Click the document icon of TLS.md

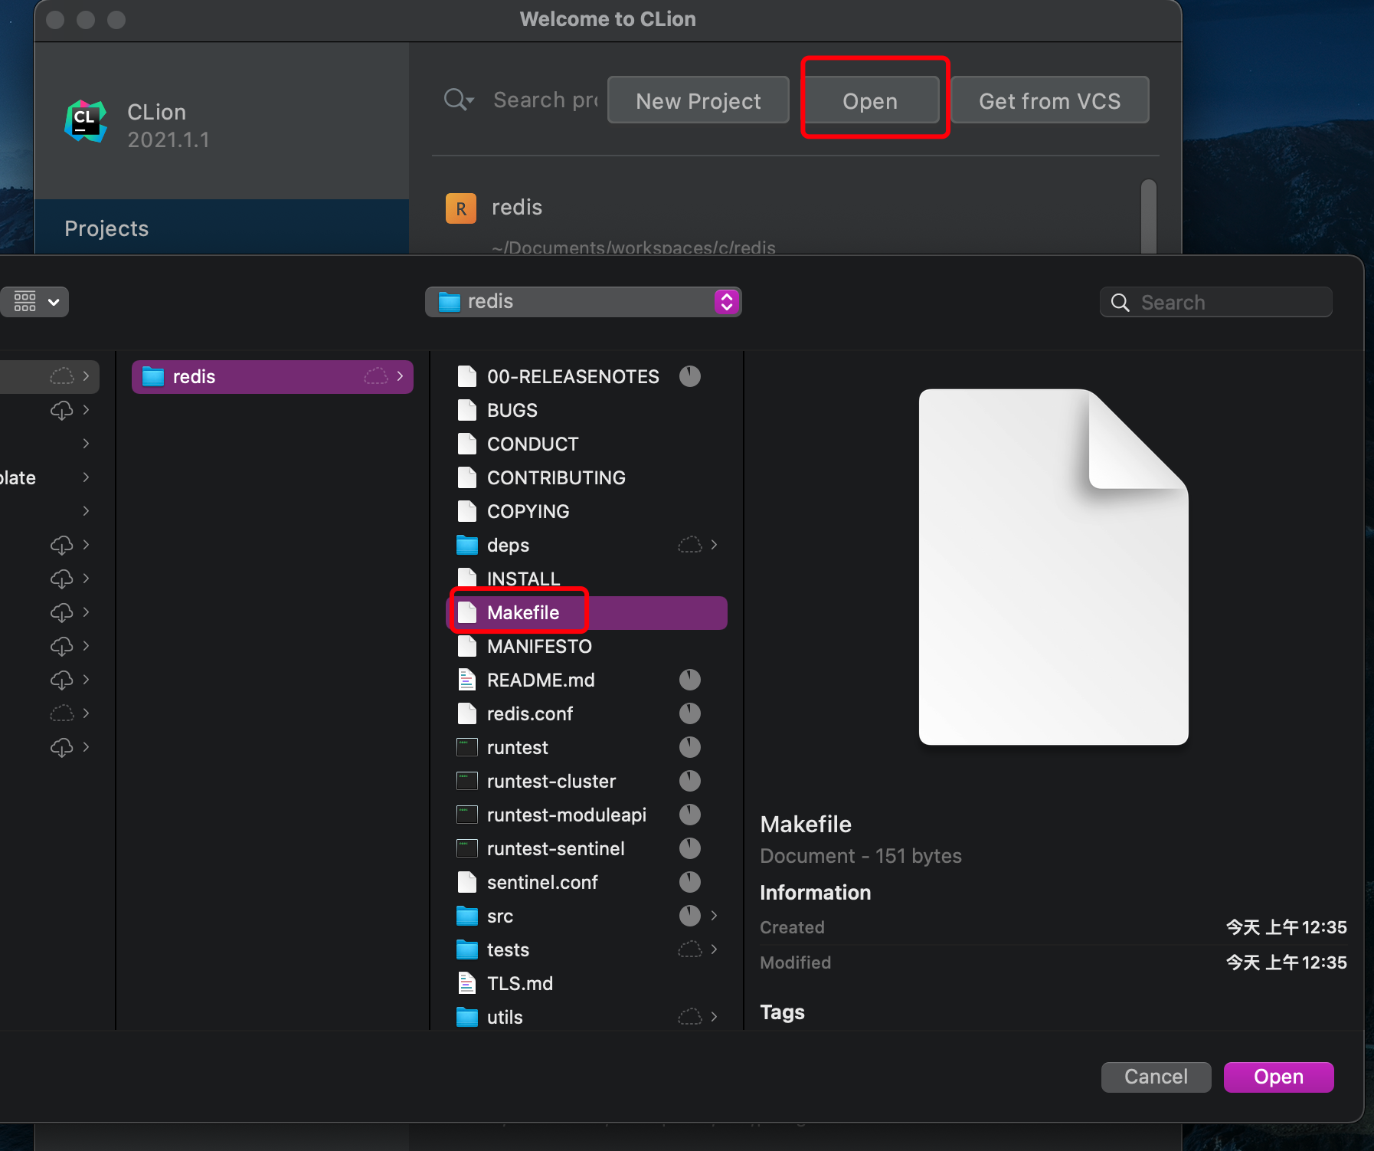pos(467,983)
